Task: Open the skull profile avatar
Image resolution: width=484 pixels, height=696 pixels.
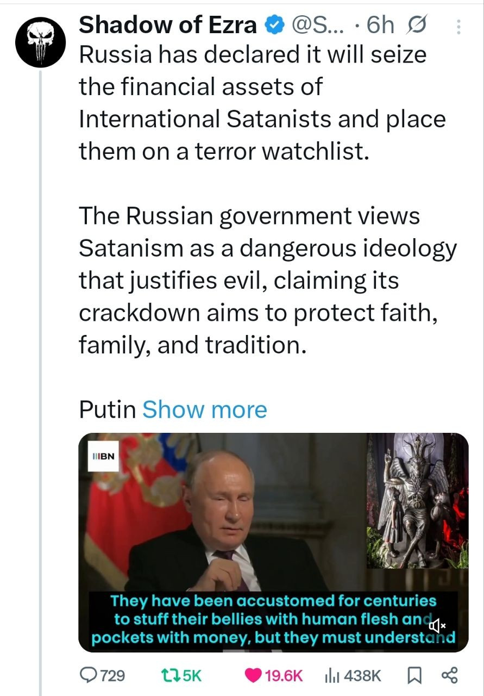Action: pyautogui.click(x=40, y=40)
